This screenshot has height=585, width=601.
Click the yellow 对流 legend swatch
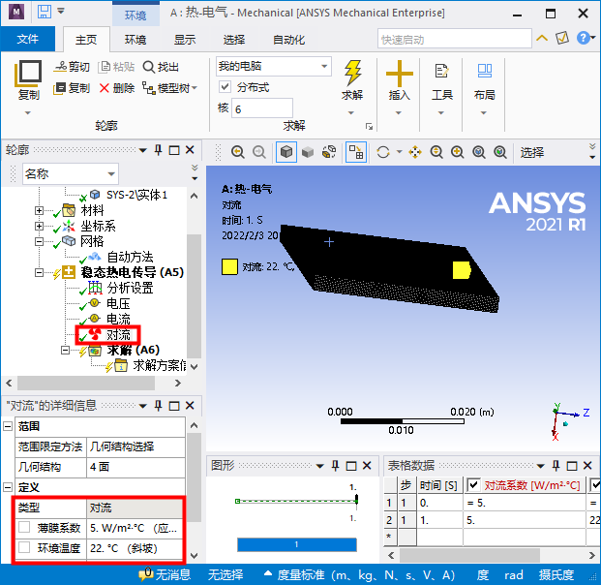(229, 267)
